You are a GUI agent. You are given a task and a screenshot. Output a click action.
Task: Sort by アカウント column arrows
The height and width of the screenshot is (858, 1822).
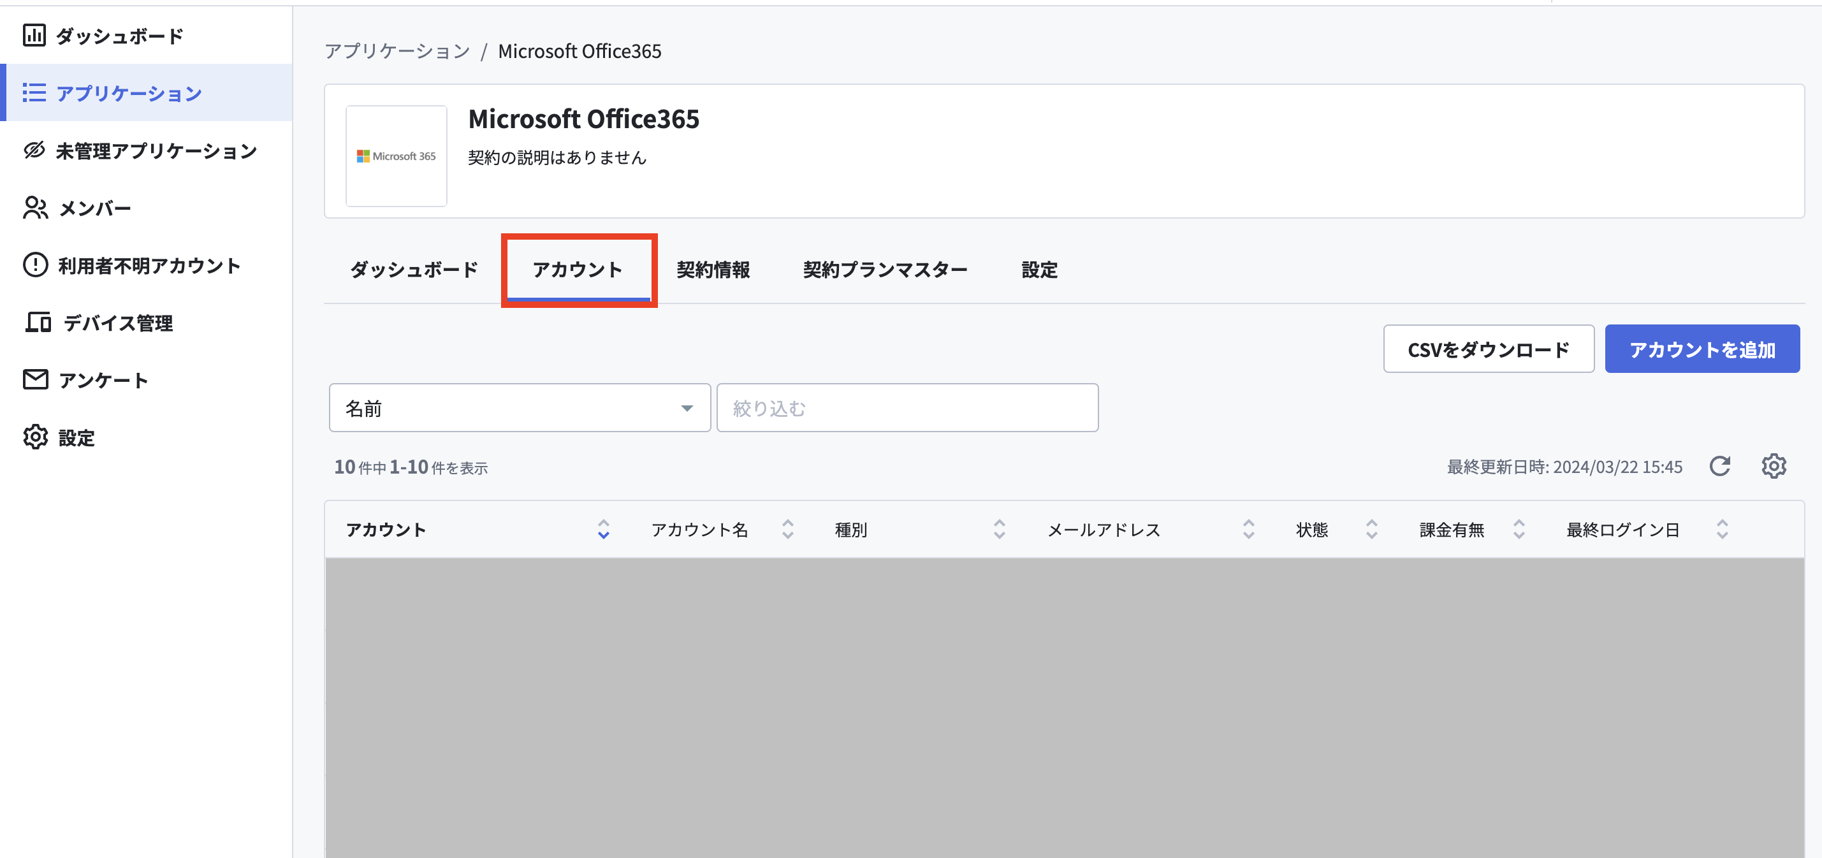[603, 529]
